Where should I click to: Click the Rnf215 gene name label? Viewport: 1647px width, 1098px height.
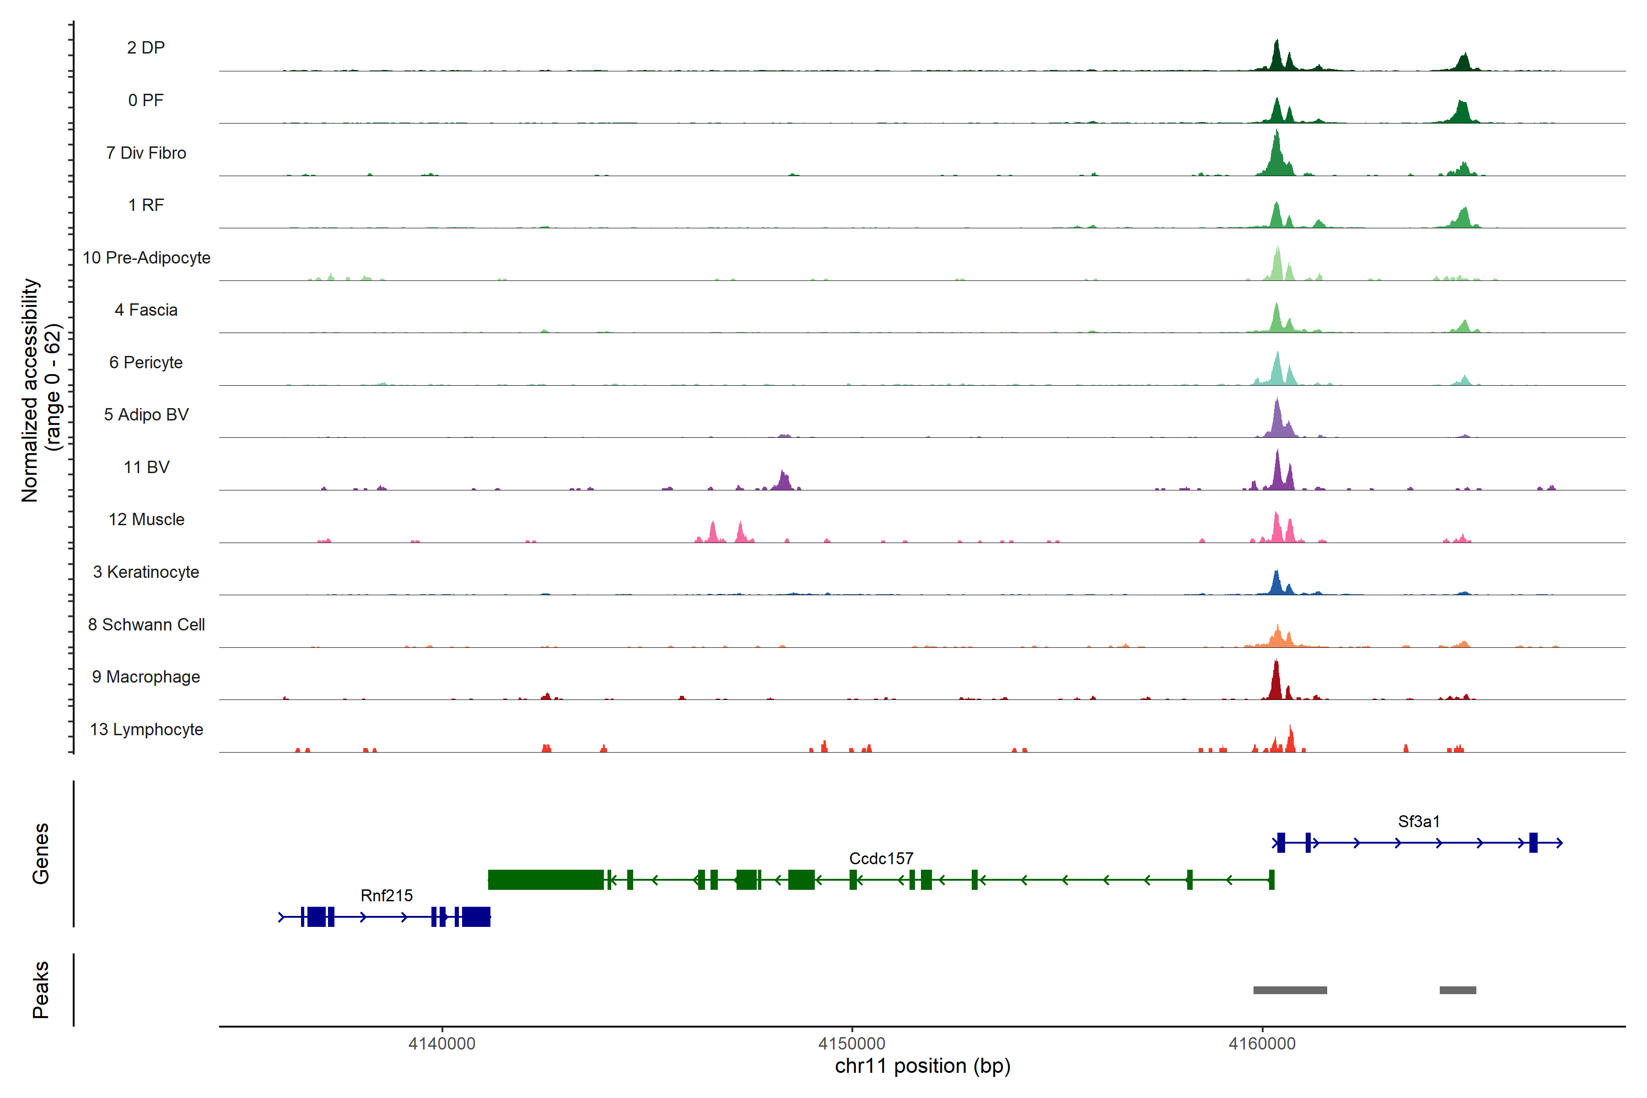[x=387, y=896]
